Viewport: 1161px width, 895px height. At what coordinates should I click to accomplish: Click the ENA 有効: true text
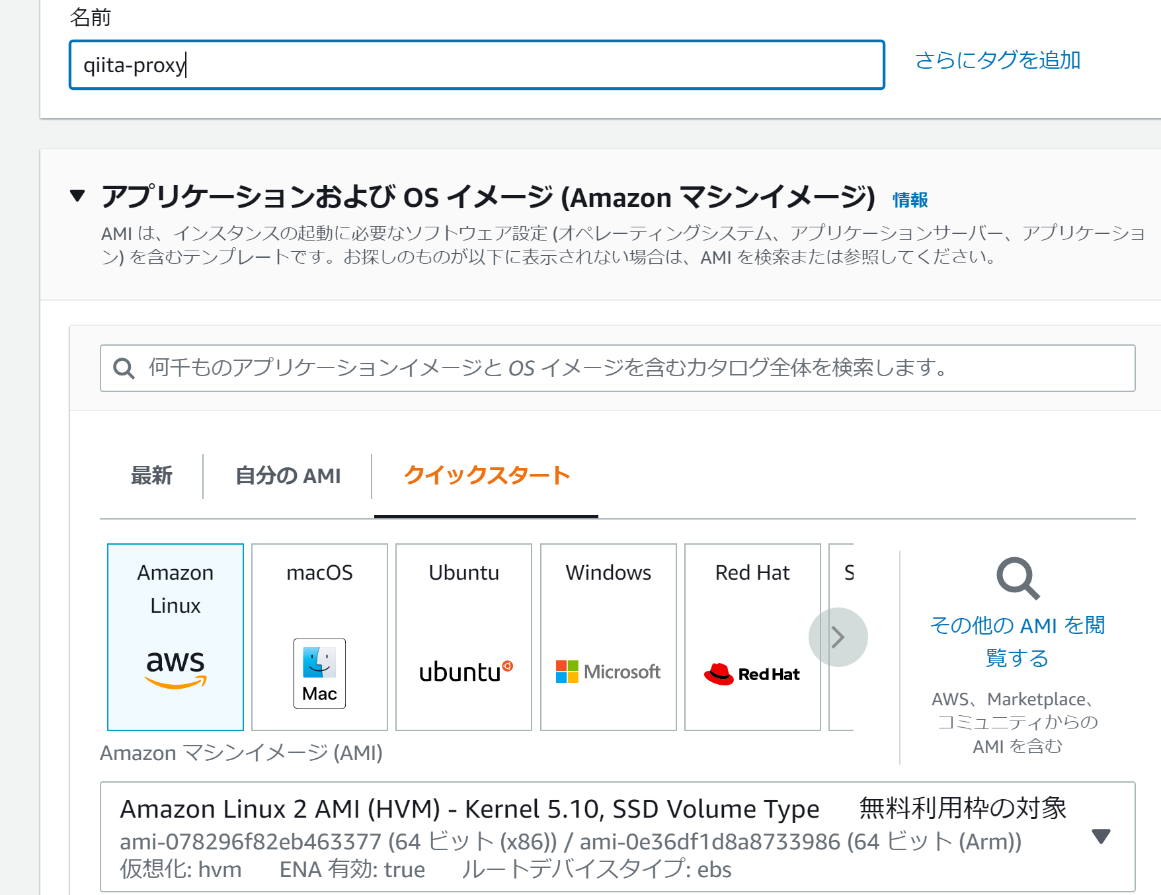pos(352,869)
